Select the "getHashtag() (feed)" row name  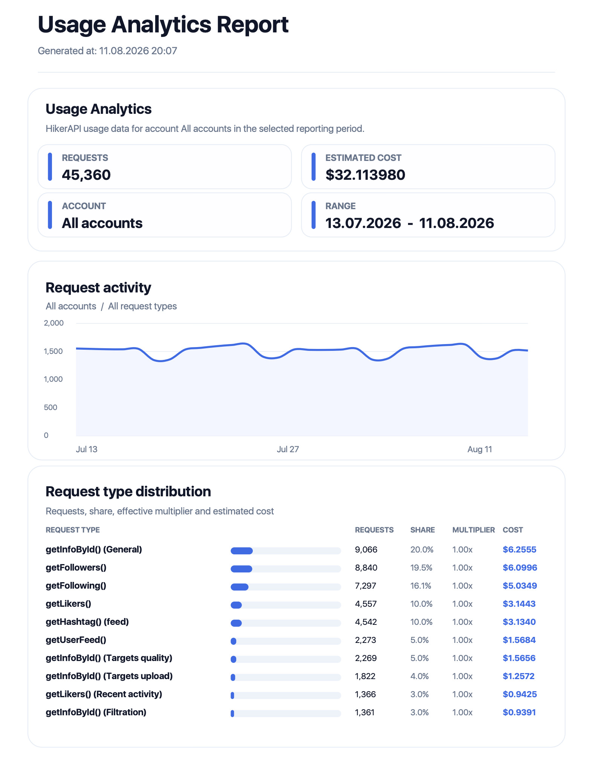(87, 622)
